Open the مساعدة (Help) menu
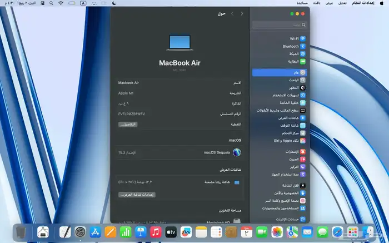389x243 pixels. (302, 3)
